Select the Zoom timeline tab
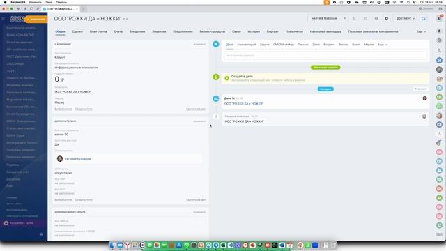Screen dimensions: 446x251 click(x=316, y=45)
